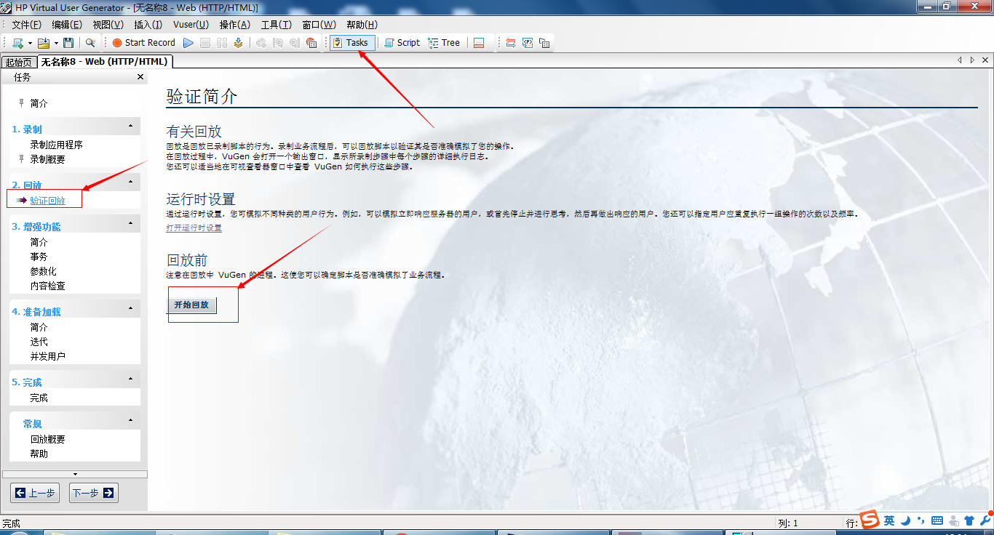This screenshot has height=535, width=994.
Task: Open the 操作(A) menu
Action: (235, 25)
